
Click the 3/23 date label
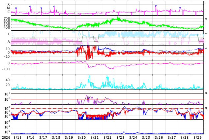tap(120, 137)
